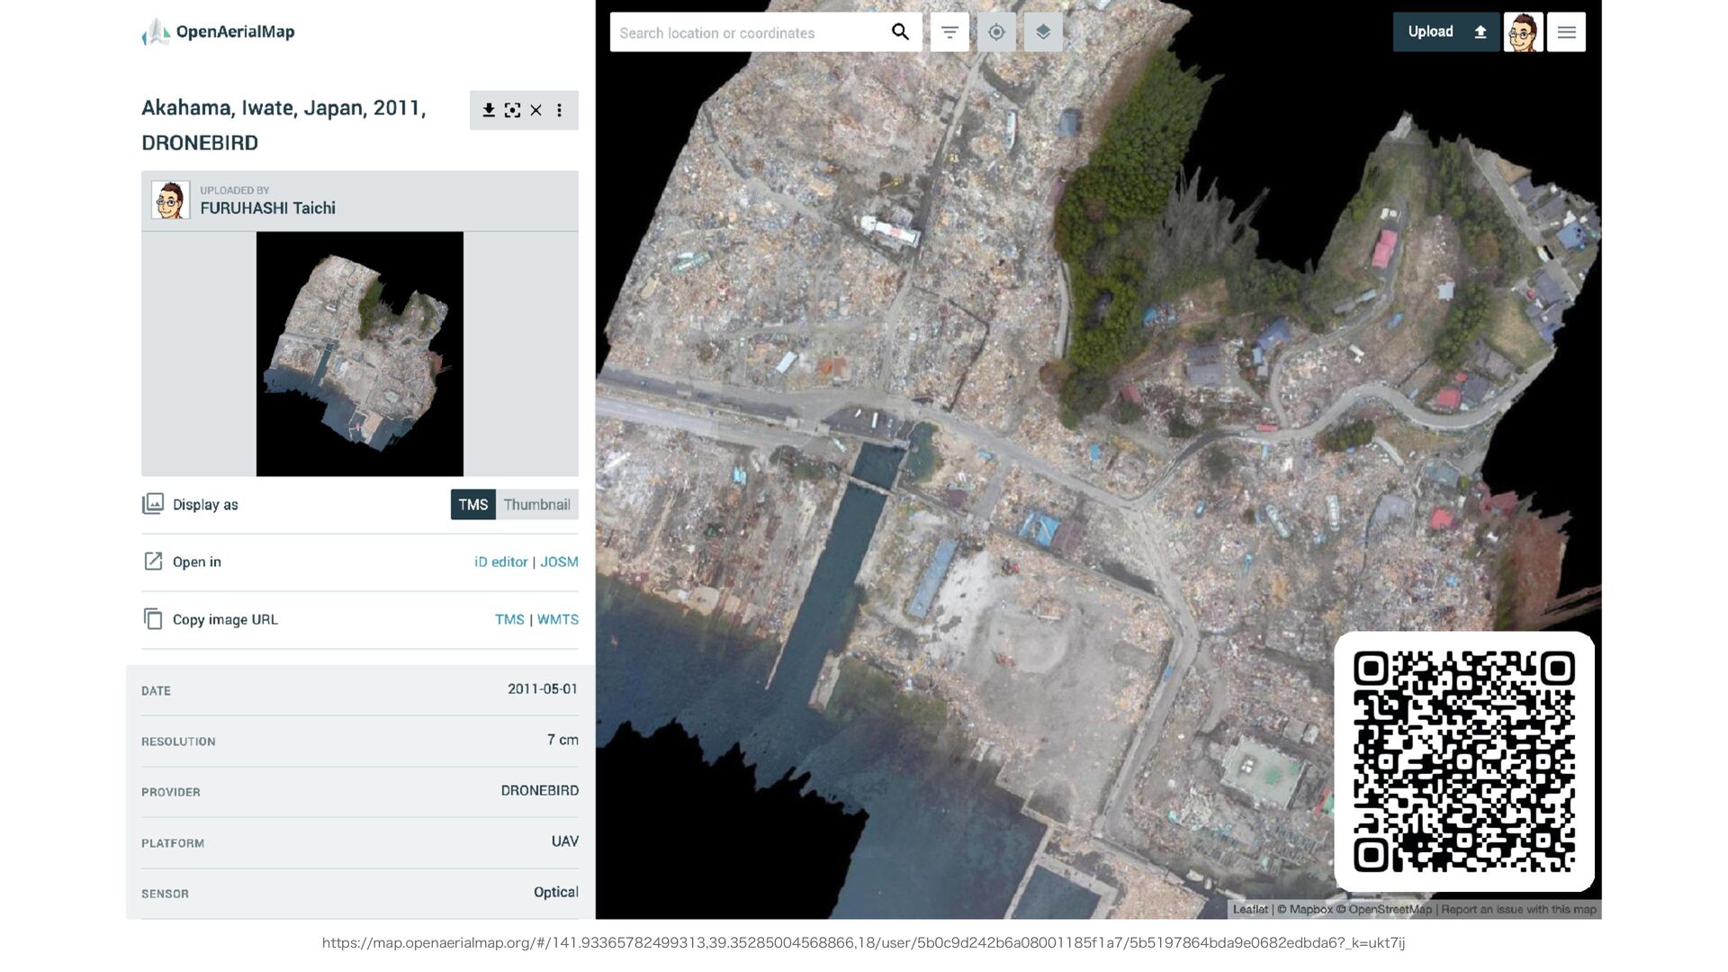Click the OpenAerialMap logo
This screenshot has height=972, width=1728.
pos(219,32)
